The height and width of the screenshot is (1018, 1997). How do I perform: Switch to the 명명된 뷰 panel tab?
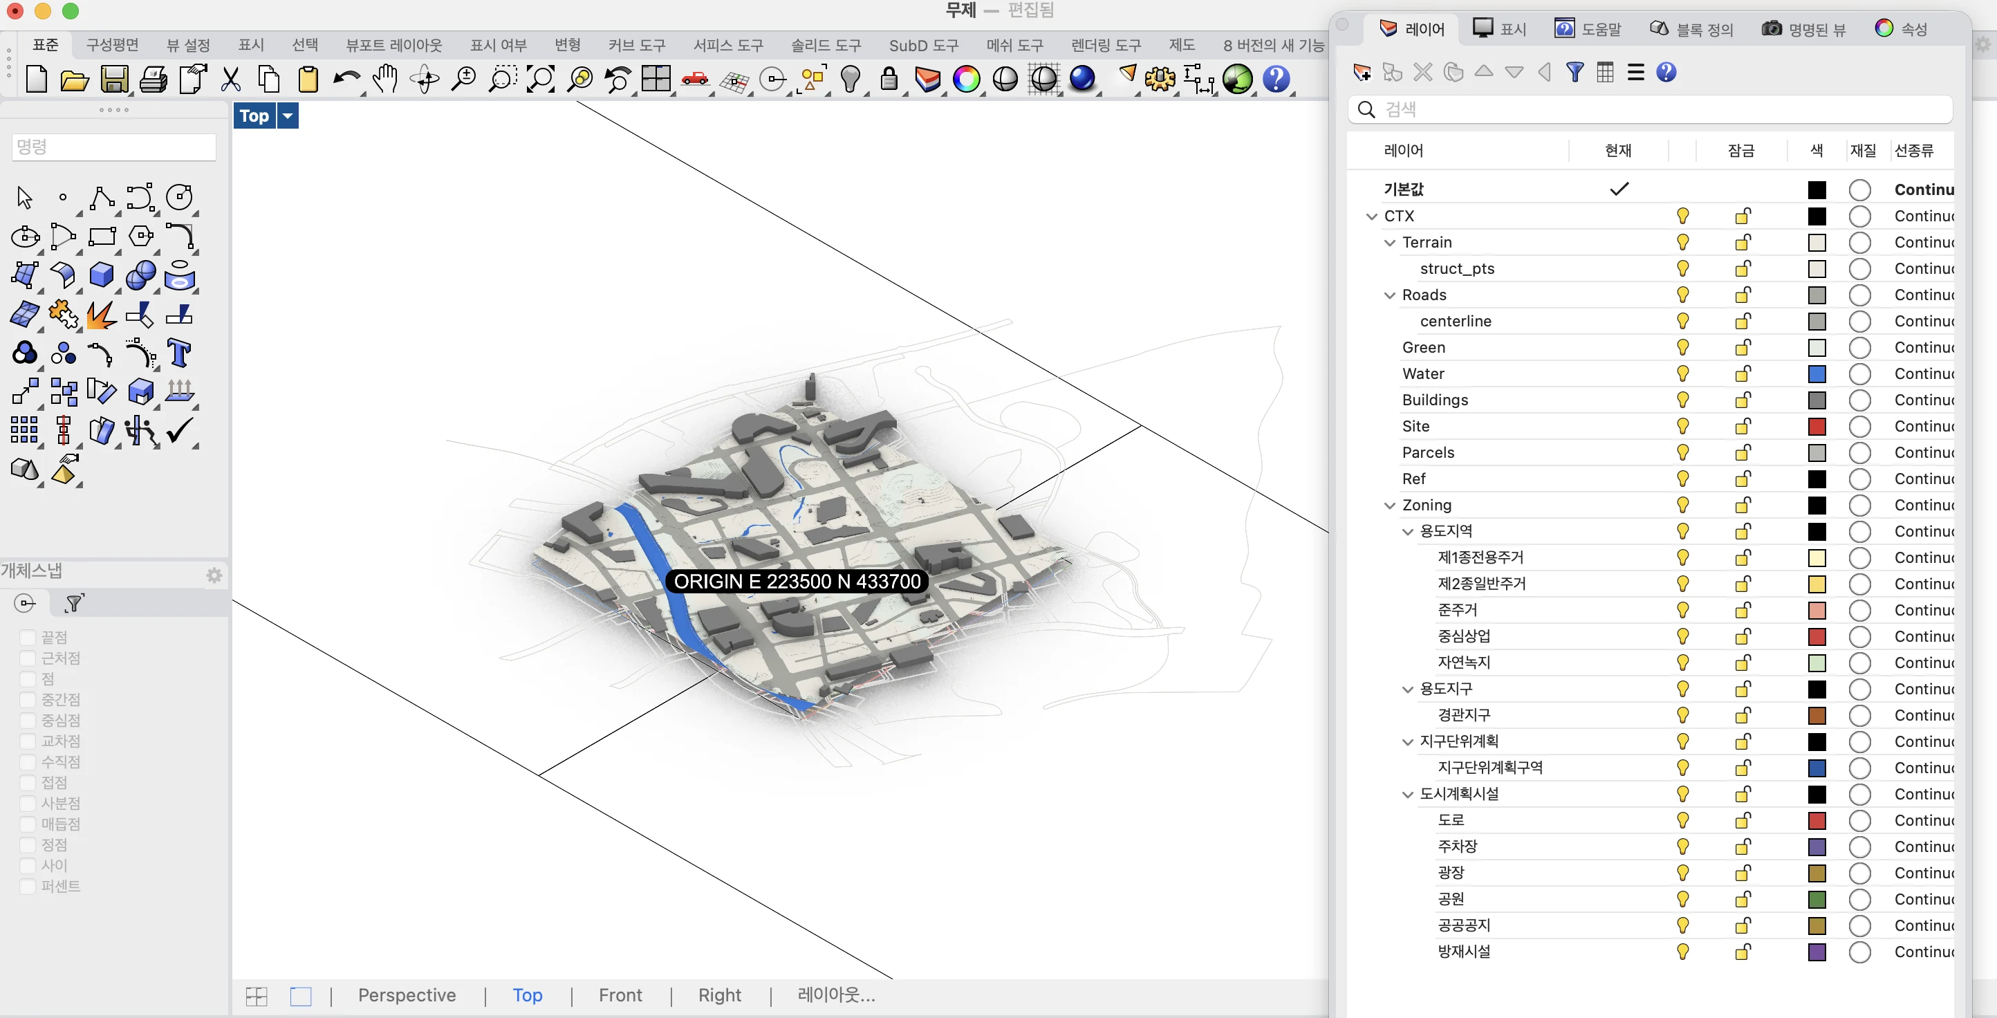[x=1804, y=28]
